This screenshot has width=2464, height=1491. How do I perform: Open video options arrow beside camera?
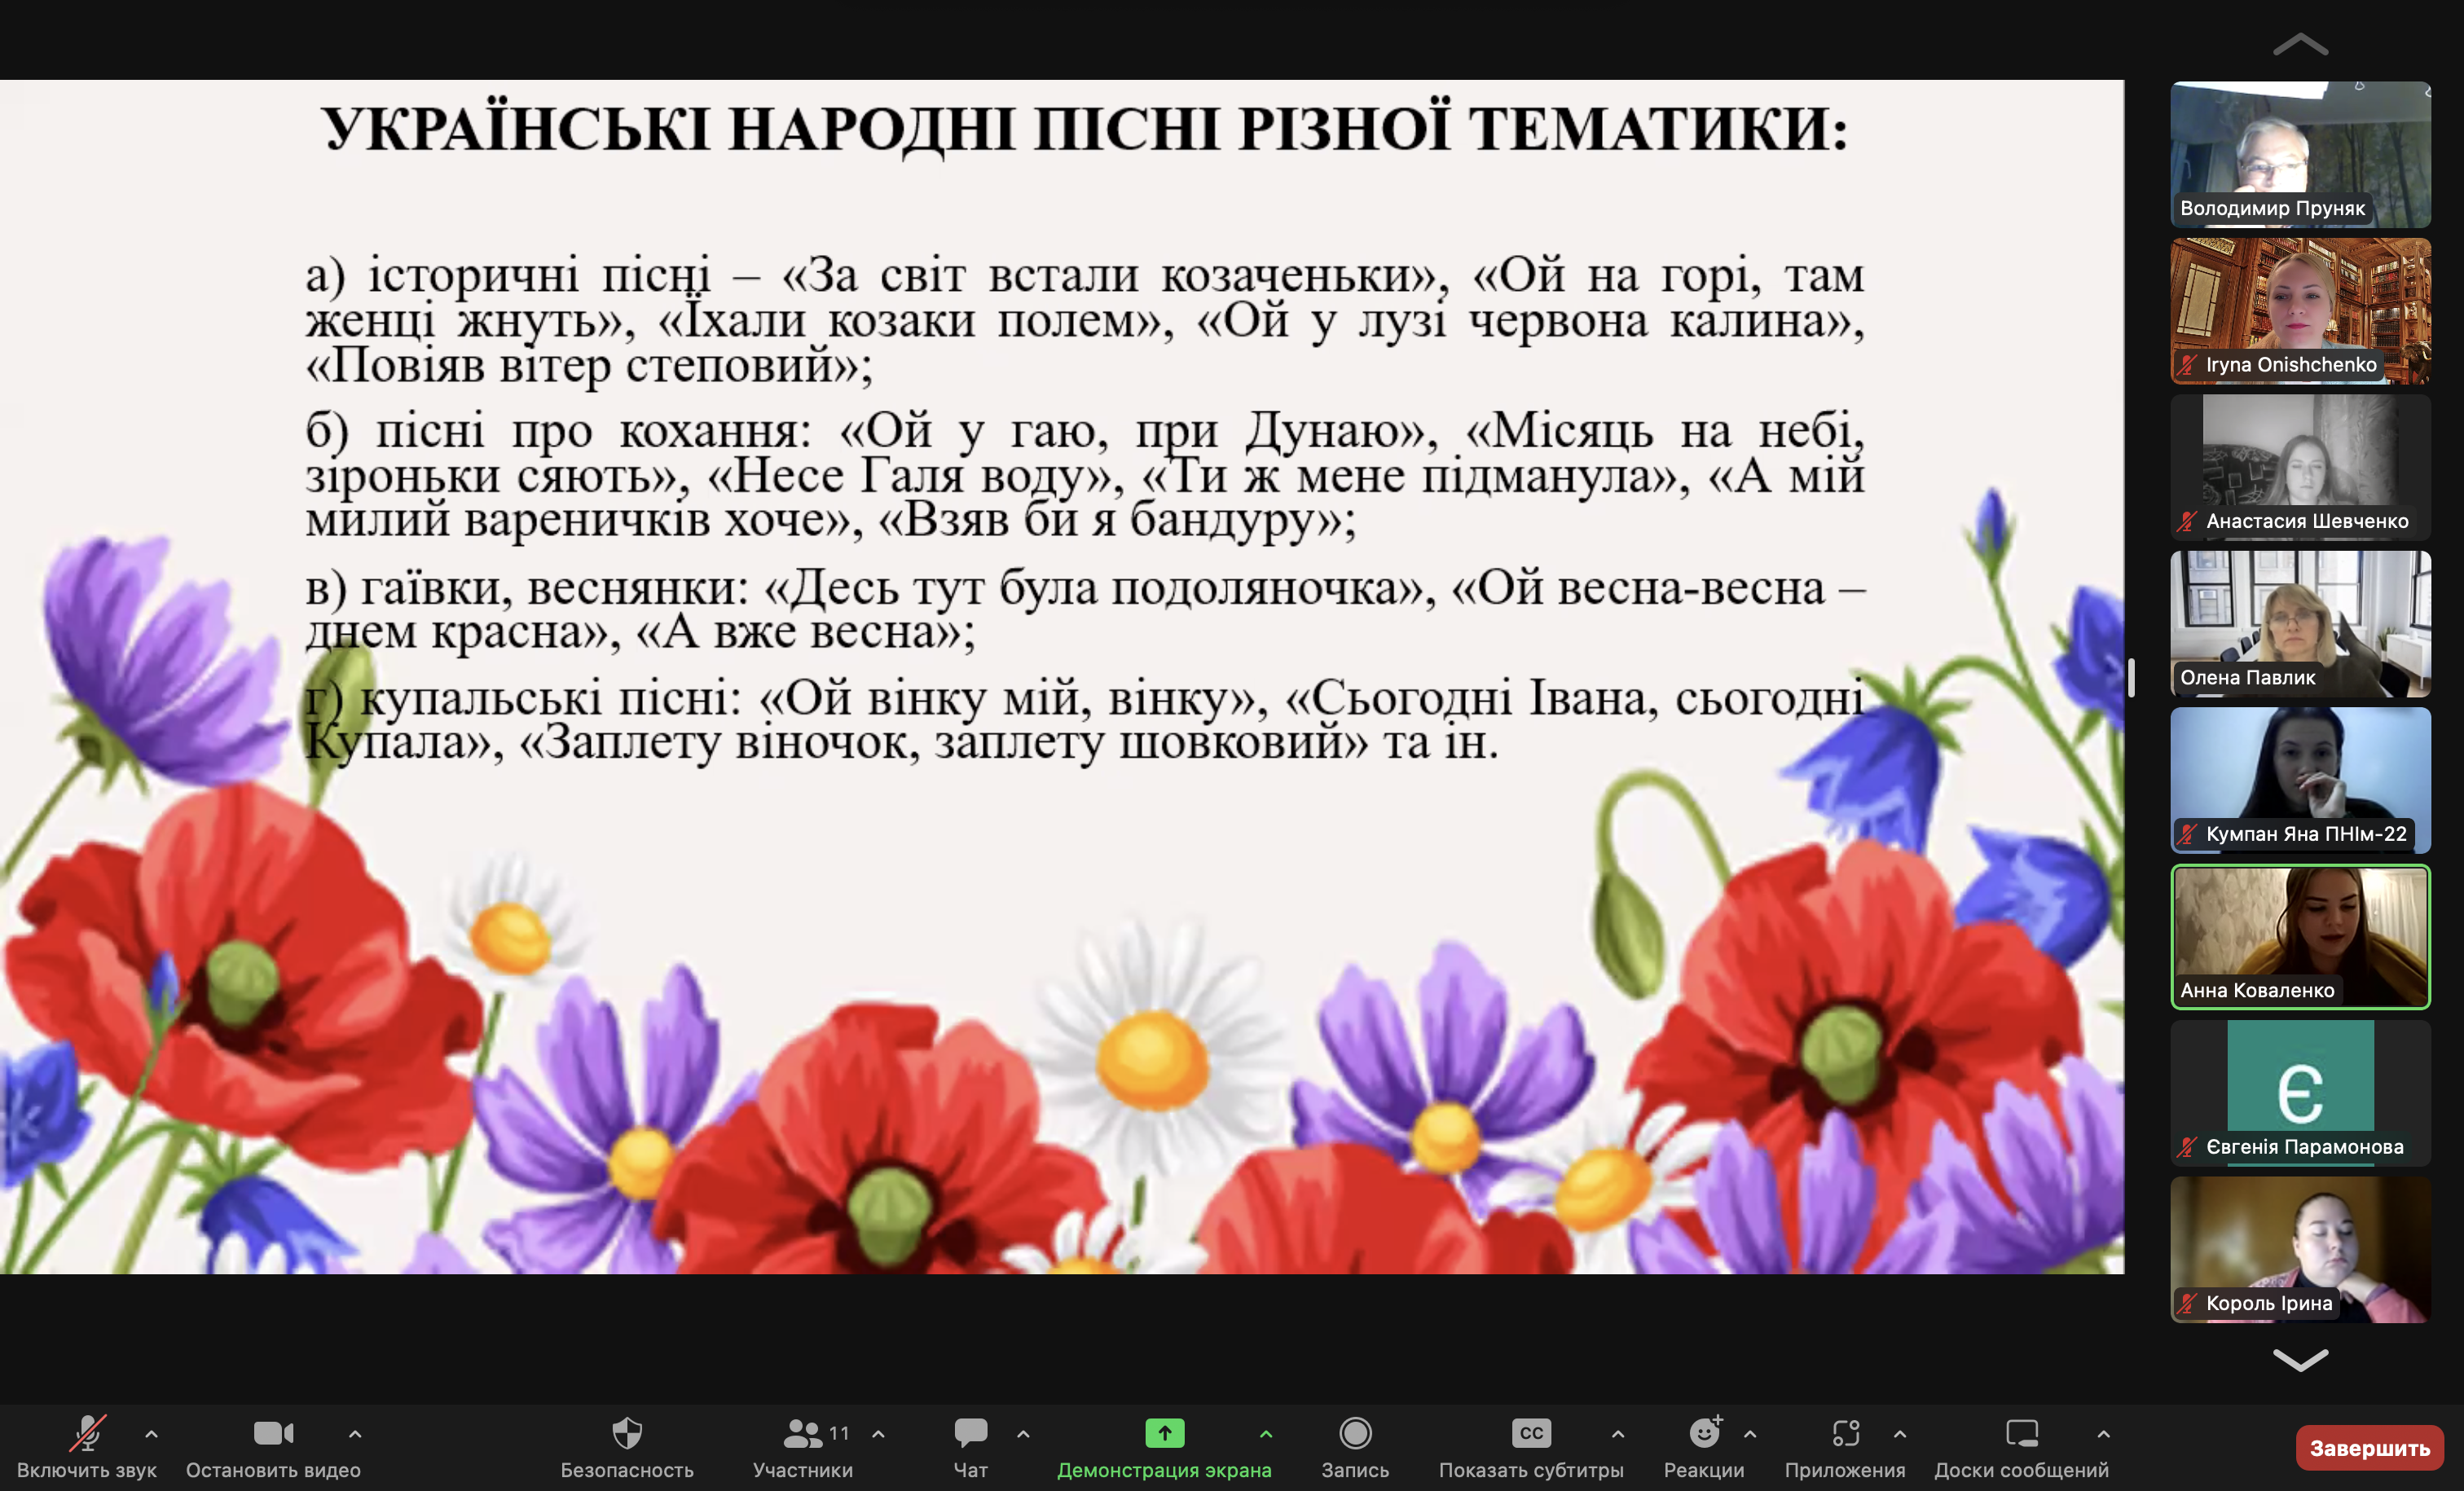tap(355, 1434)
